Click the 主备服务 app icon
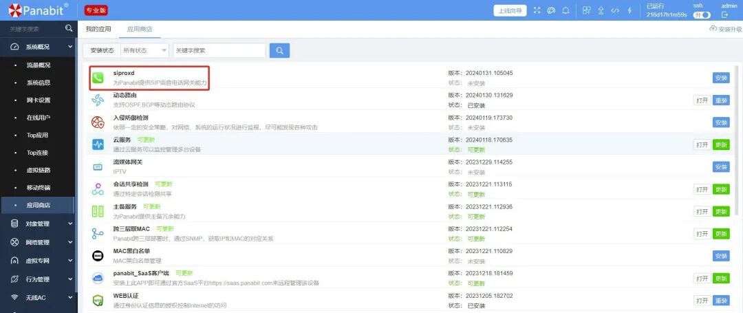The width and height of the screenshot is (743, 313). pos(98,212)
